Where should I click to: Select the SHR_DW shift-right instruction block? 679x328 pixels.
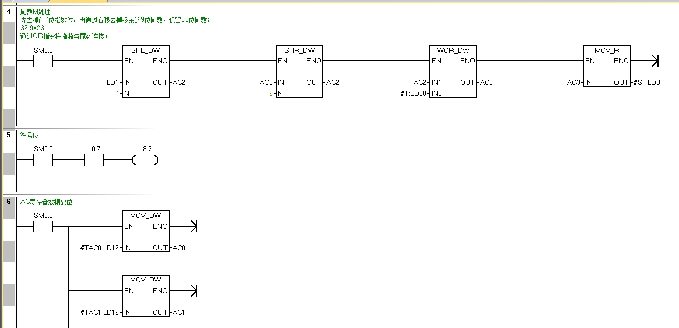299,71
